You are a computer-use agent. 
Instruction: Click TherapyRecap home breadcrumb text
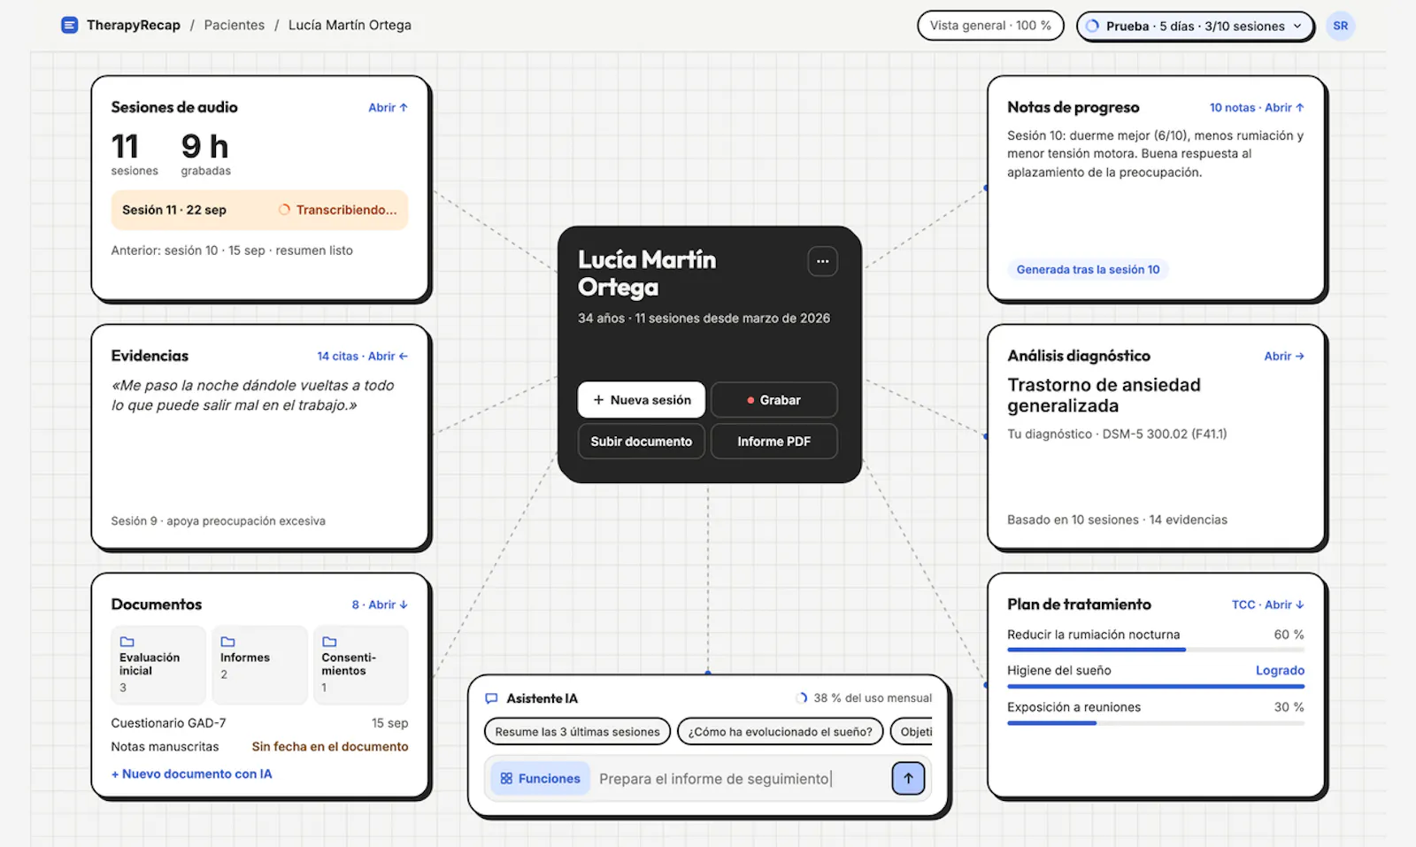point(133,25)
